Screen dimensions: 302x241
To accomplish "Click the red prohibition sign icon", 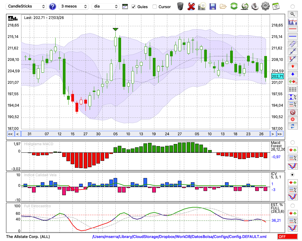I will pos(293,112).
